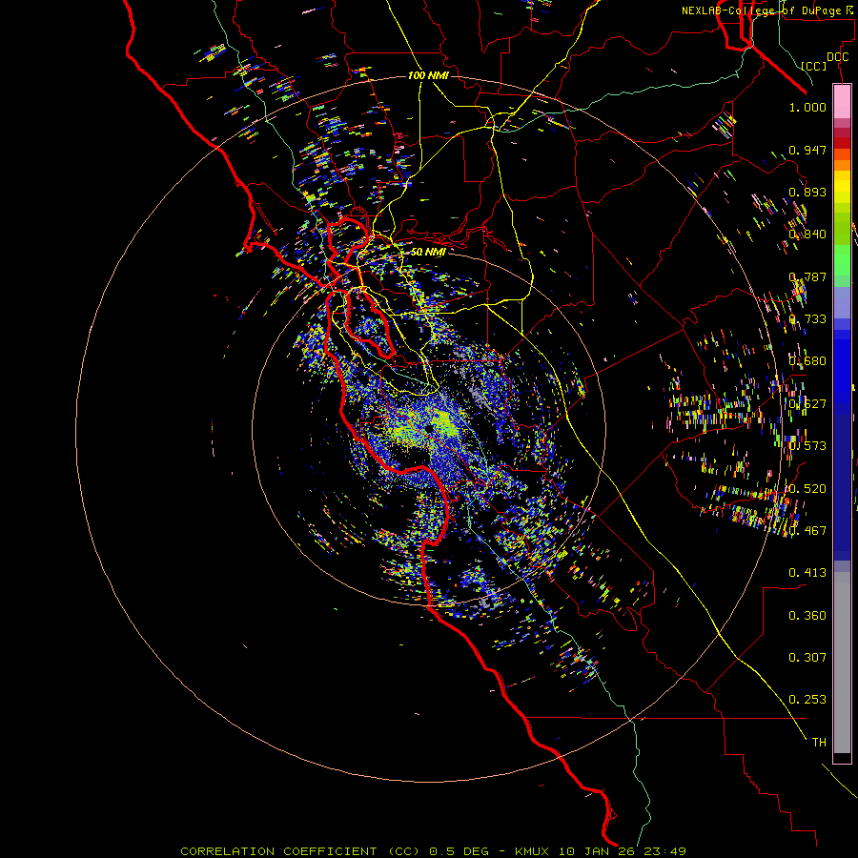This screenshot has width=858, height=858.
Task: Select the 0.253 legend value
Action: (807, 700)
